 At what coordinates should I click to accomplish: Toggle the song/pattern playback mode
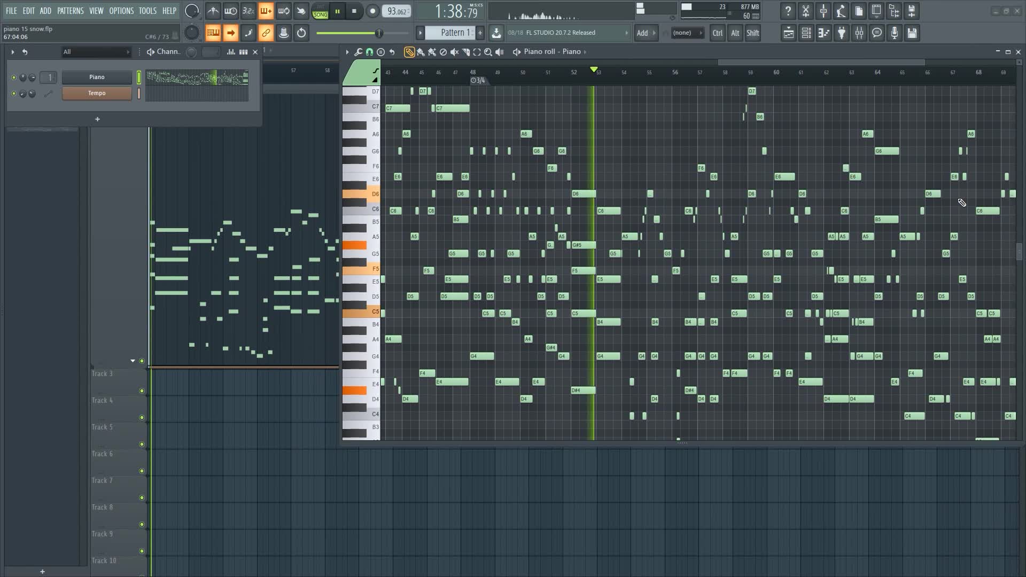click(x=321, y=11)
